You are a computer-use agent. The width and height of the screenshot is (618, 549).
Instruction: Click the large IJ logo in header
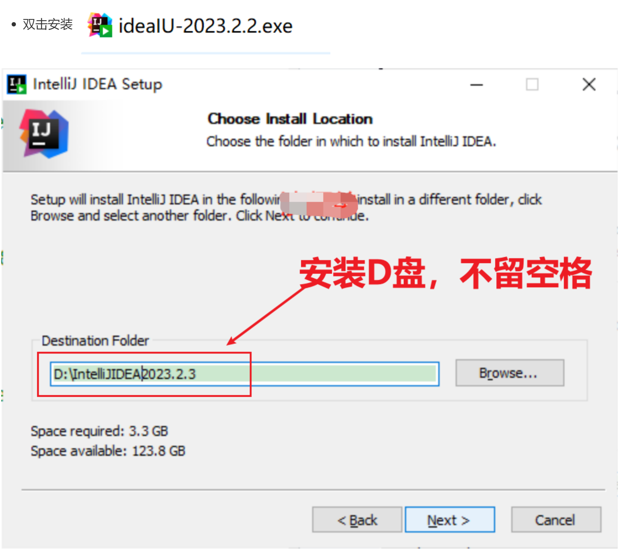pos(44,134)
